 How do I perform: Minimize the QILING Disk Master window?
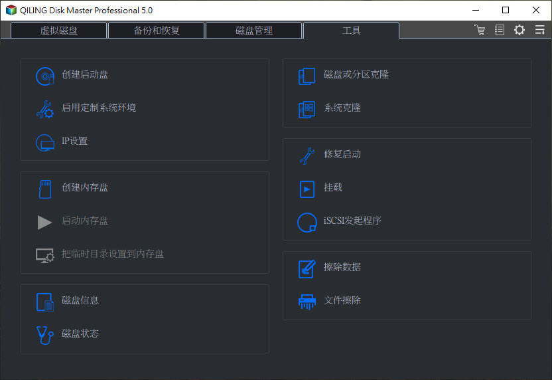click(x=476, y=10)
